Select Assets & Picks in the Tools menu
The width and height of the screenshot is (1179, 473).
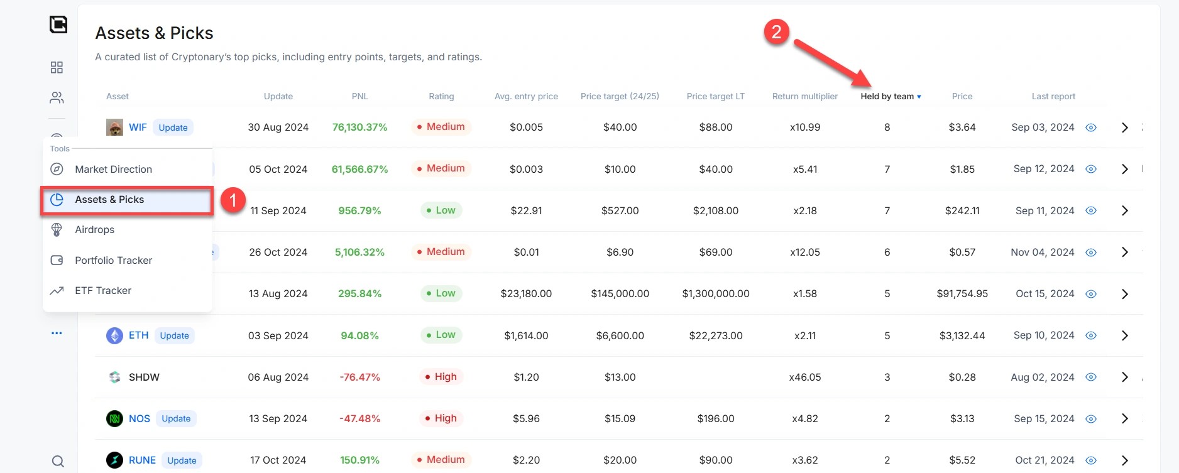point(127,200)
